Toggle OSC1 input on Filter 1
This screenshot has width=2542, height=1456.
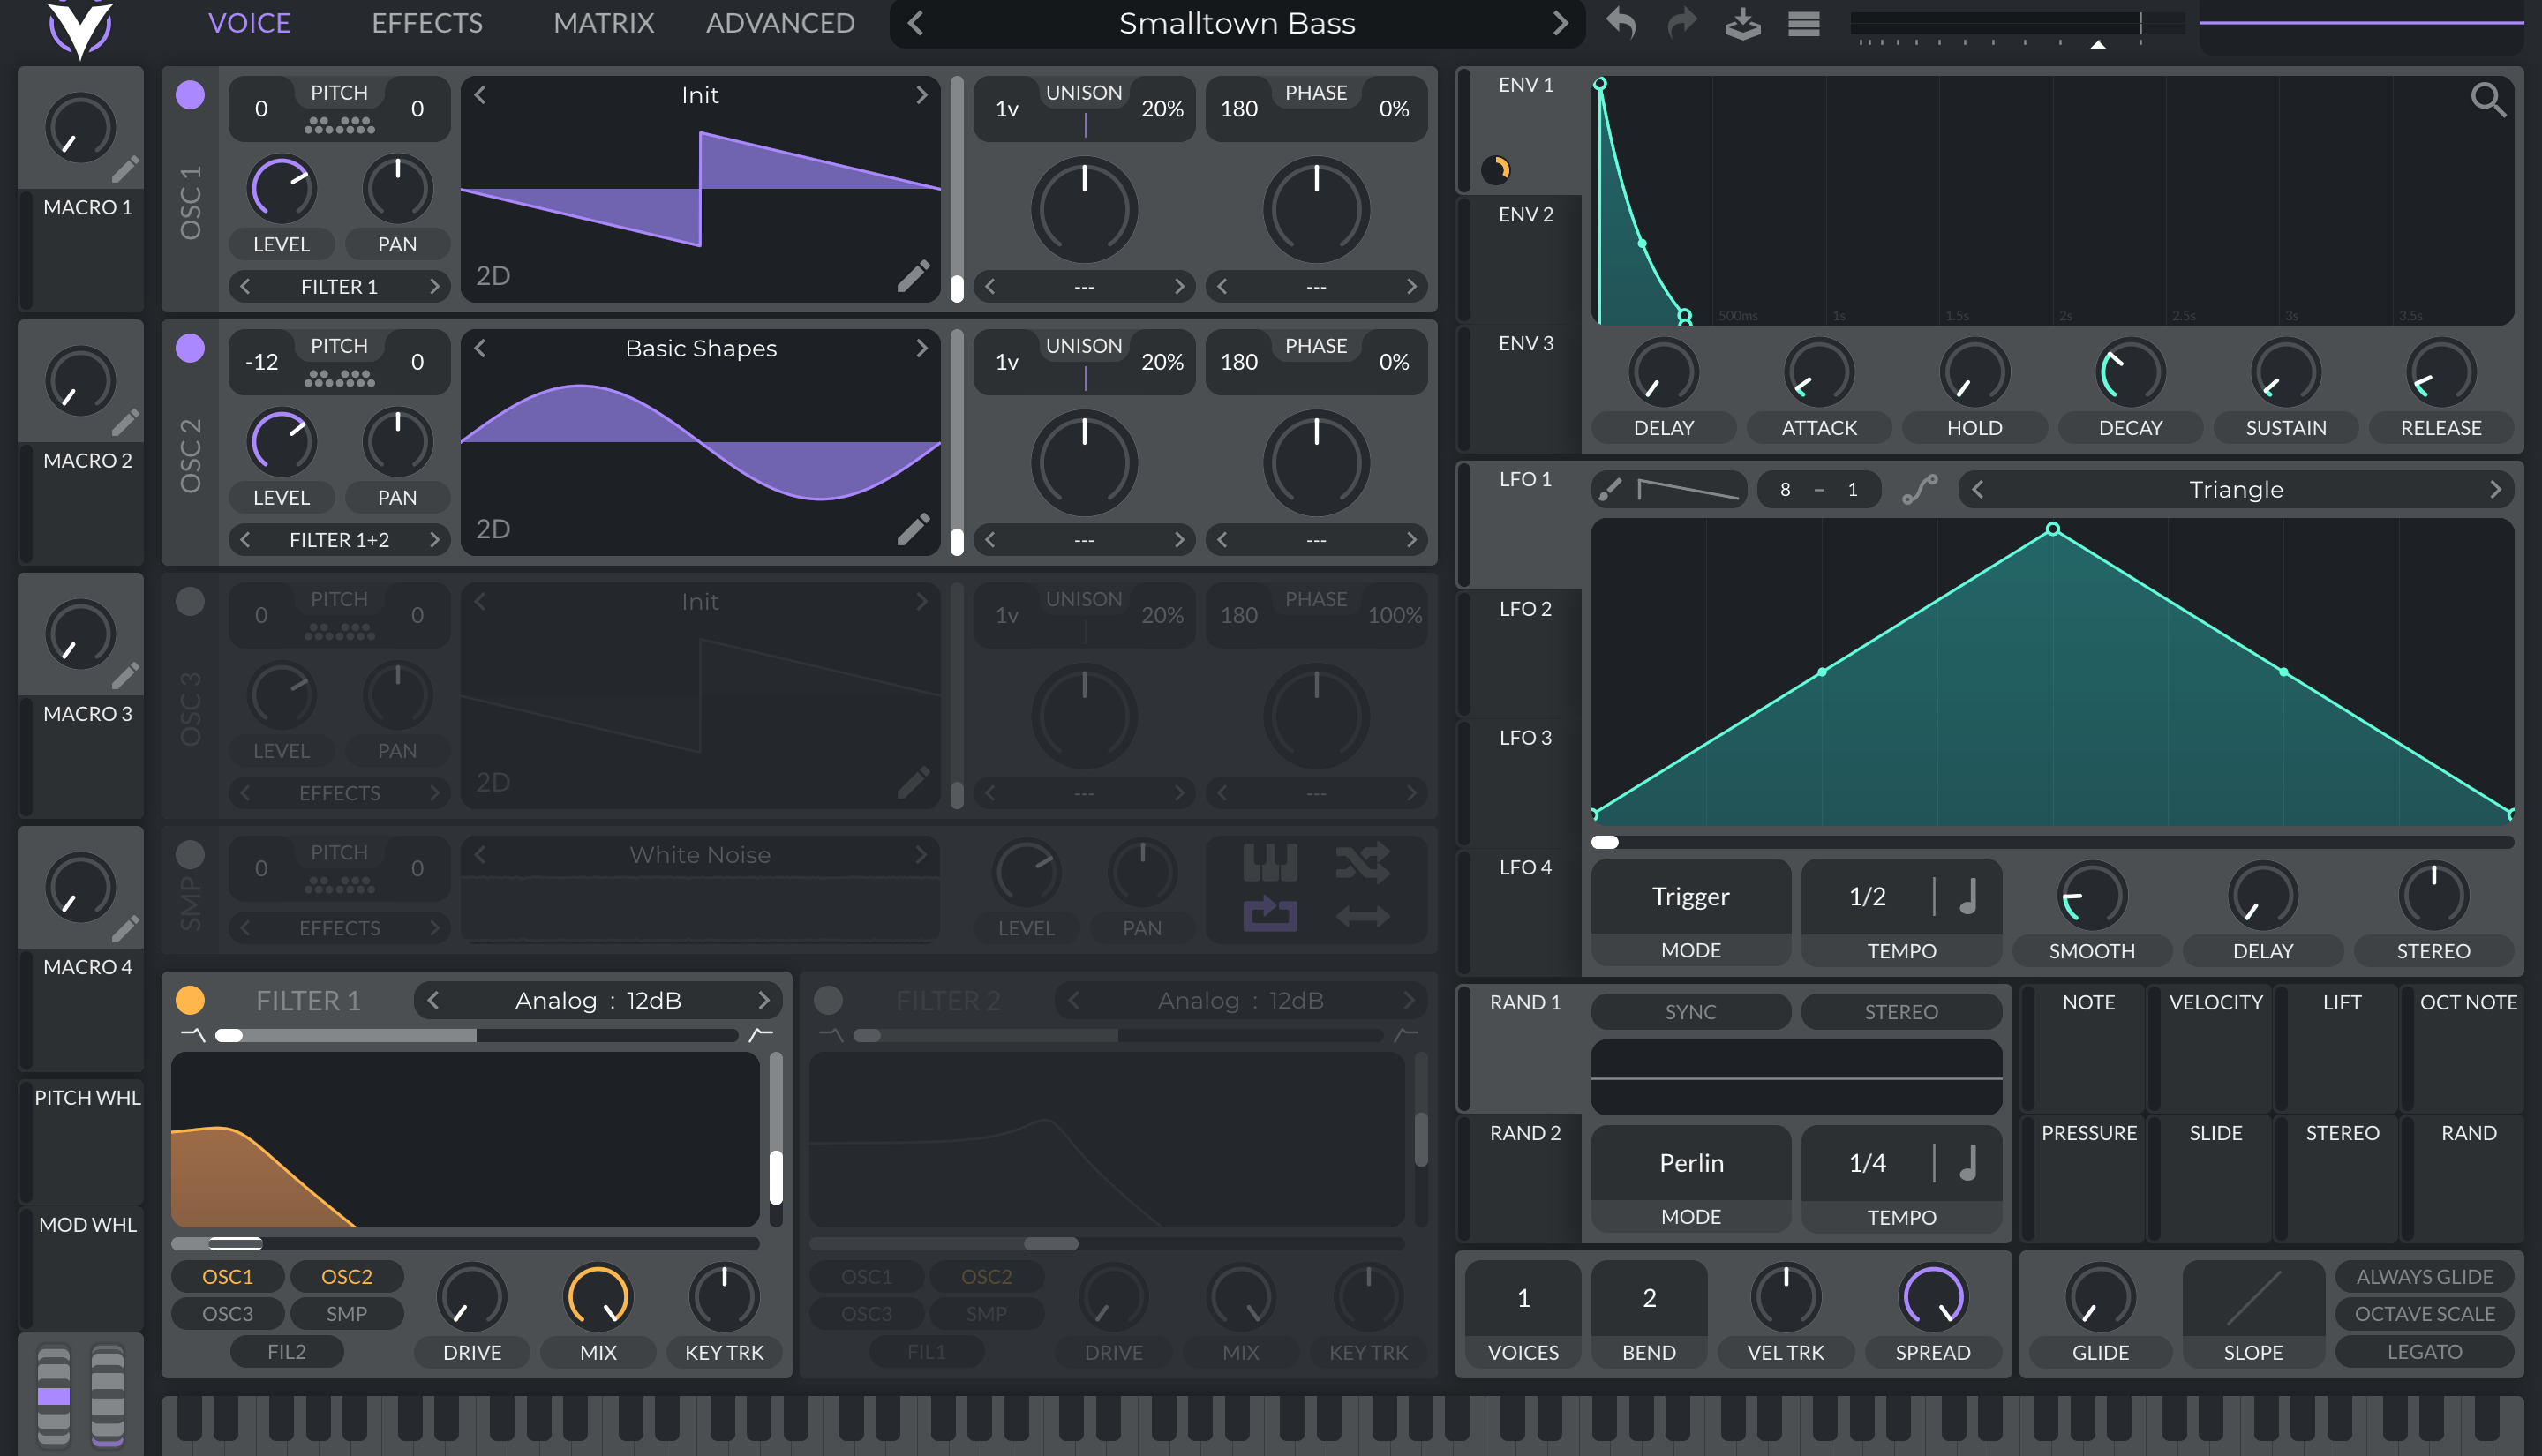pos(228,1276)
